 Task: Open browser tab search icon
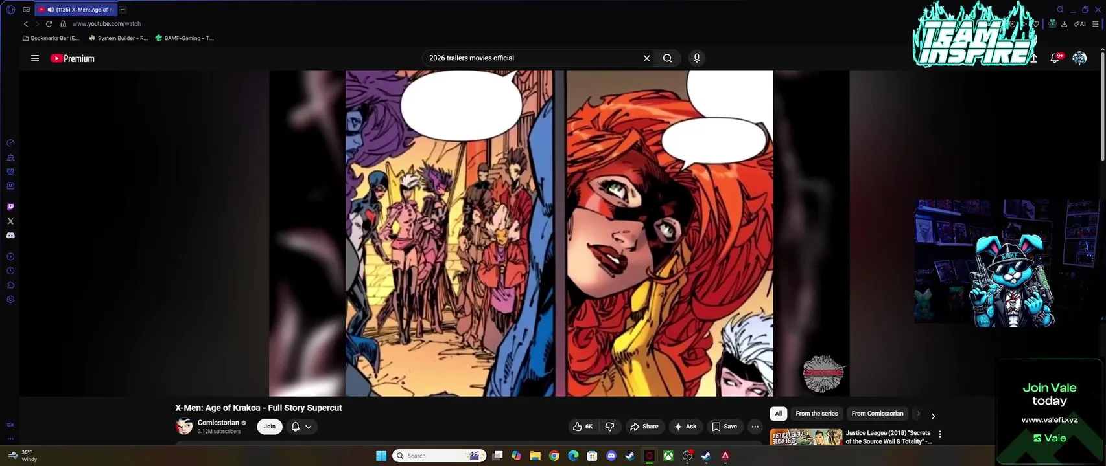(x=1060, y=10)
